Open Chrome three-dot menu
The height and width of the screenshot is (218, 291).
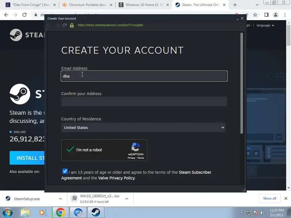pos(285,15)
